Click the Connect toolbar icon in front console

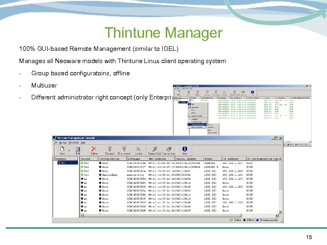pos(110,149)
